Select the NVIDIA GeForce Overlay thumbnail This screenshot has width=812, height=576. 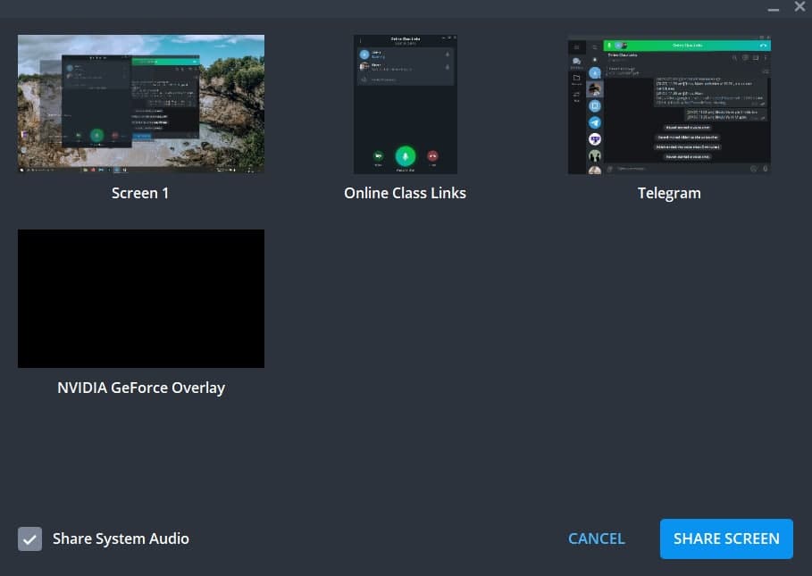140,298
